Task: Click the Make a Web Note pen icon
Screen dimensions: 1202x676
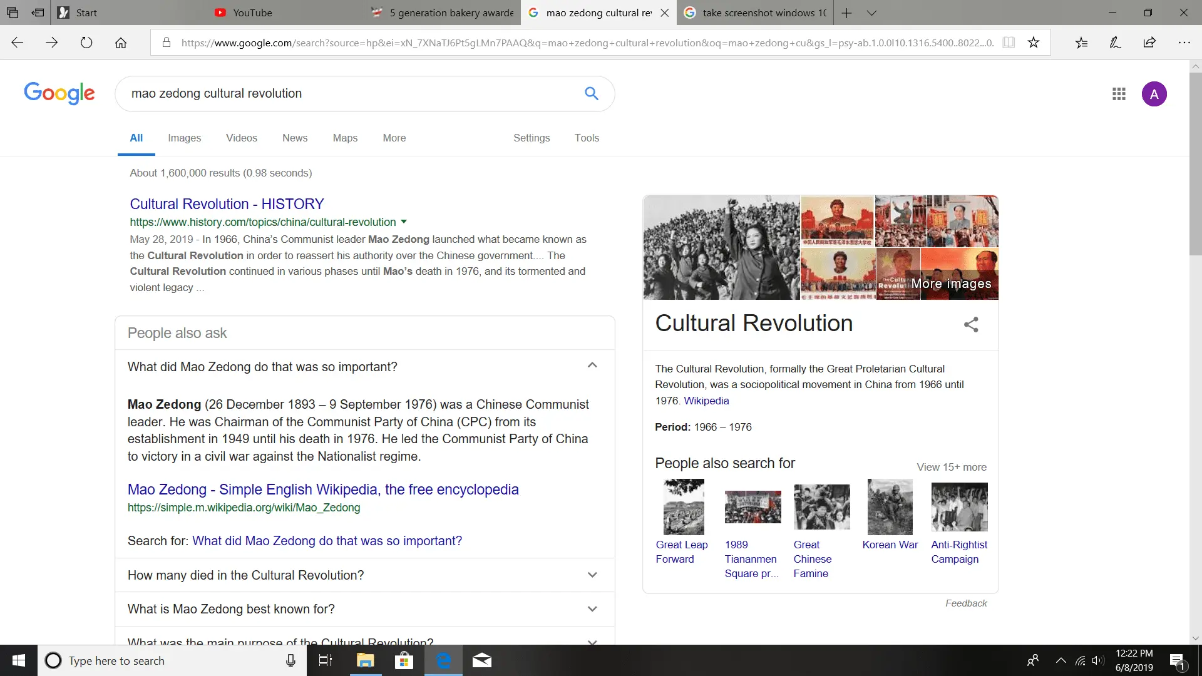Action: point(1115,42)
